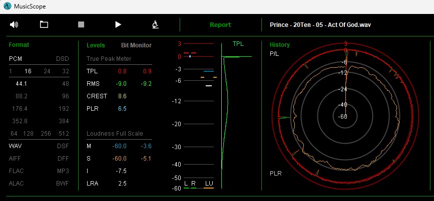Viewport: 434px width, 201px height.
Task: Click the WAV file type indicator
Action: [16, 146]
